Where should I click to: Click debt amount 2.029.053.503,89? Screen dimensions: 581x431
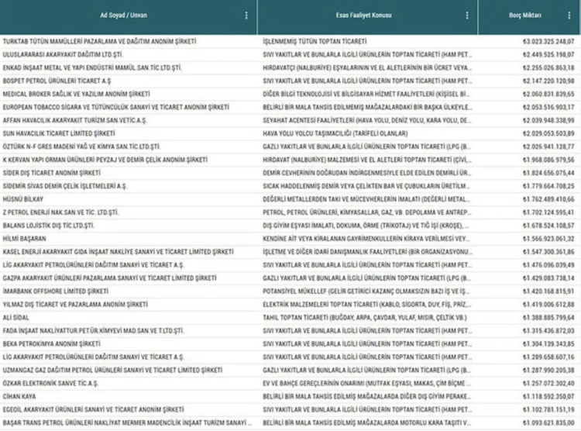point(548,133)
